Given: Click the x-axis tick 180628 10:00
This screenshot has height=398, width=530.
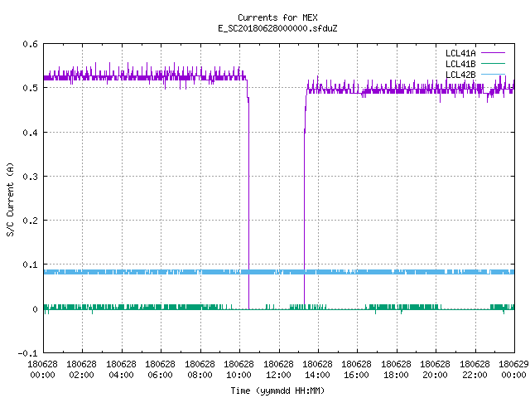Looking at the screenshot, I should (x=238, y=370).
